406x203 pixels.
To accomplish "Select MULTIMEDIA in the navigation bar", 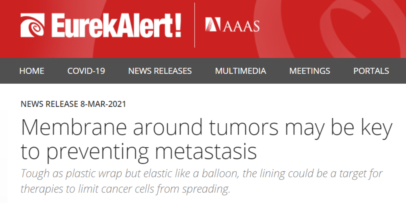I will [x=241, y=71].
